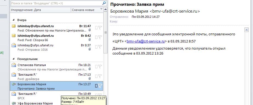Click category box of Вт 11:47 message
253x105 pixels.
click(x=96, y=28)
